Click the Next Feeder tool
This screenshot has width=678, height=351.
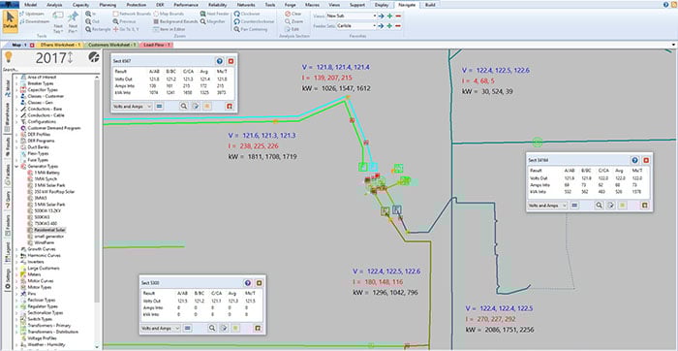[214, 14]
